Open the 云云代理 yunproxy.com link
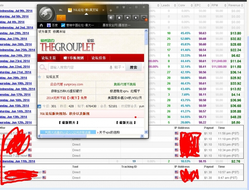The height and width of the screenshot is (190, 249). (x=66, y=85)
